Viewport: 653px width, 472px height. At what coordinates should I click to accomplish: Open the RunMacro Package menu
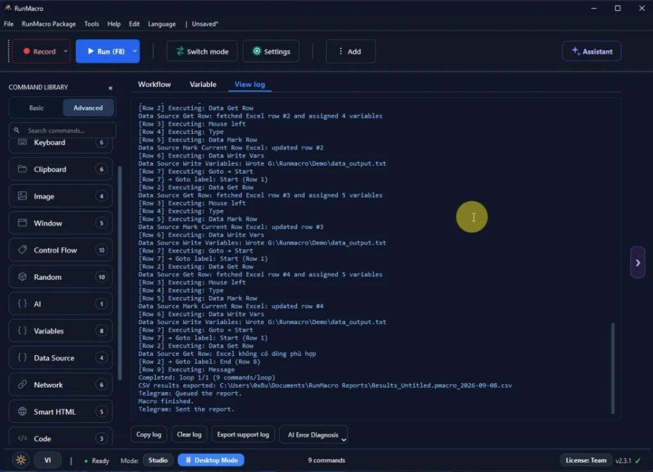(48, 24)
